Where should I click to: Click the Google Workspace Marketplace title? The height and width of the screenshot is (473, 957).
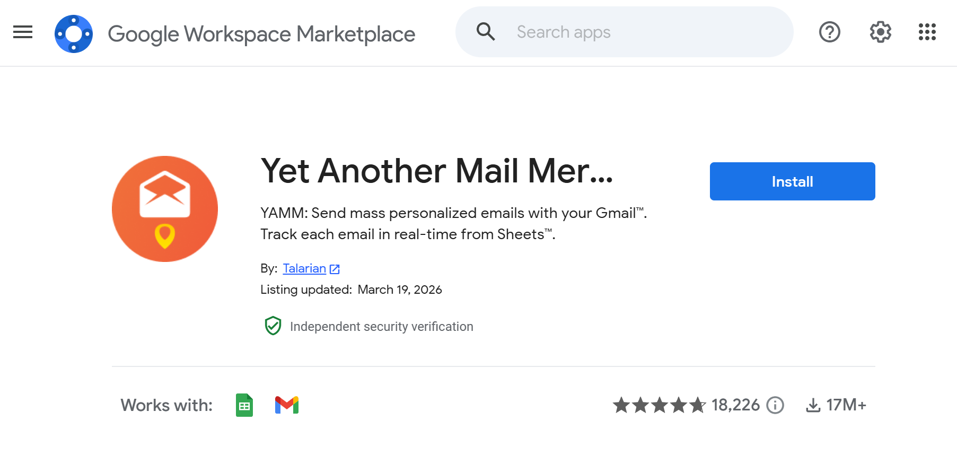(261, 34)
